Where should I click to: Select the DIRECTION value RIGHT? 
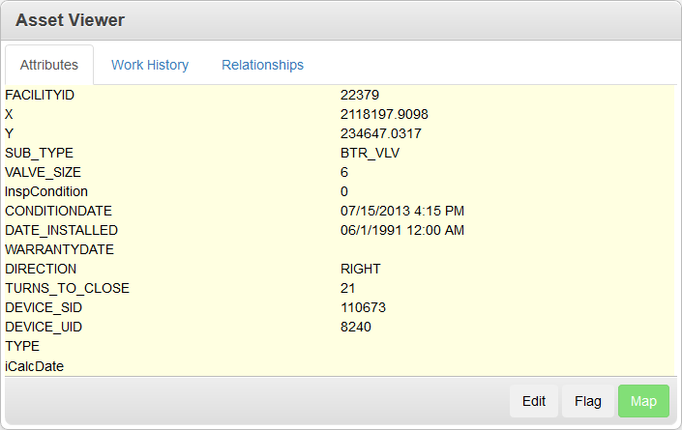click(x=361, y=269)
